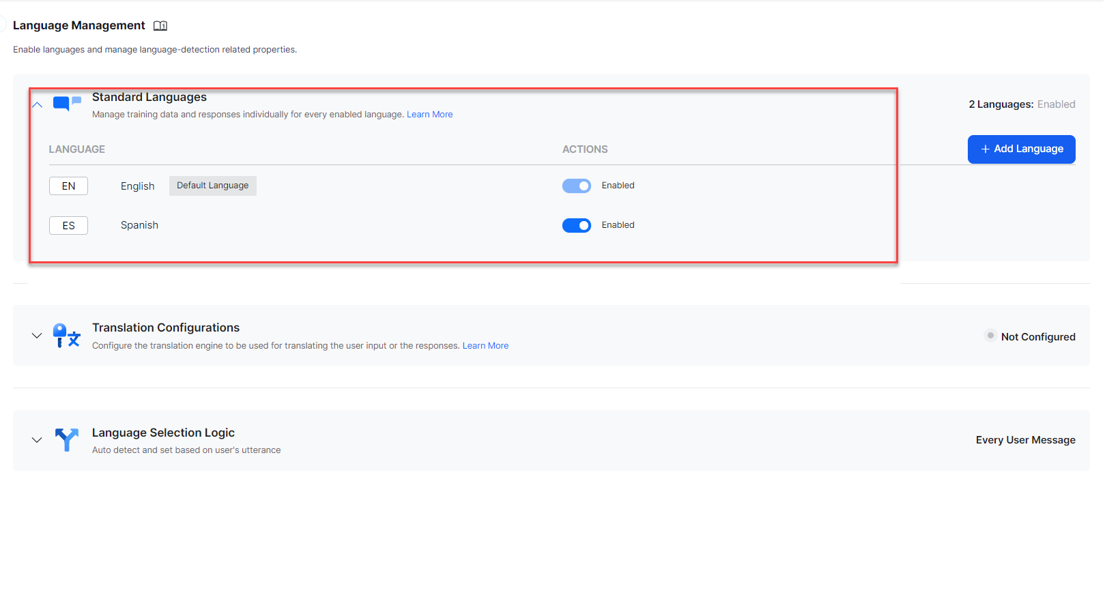Viewport: 1105px width, 597px height.
Task: Click the Language Selection Logic fork icon
Action: 67,440
